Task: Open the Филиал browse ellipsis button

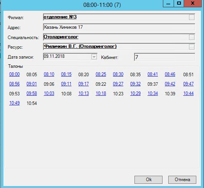Action: click(191, 17)
